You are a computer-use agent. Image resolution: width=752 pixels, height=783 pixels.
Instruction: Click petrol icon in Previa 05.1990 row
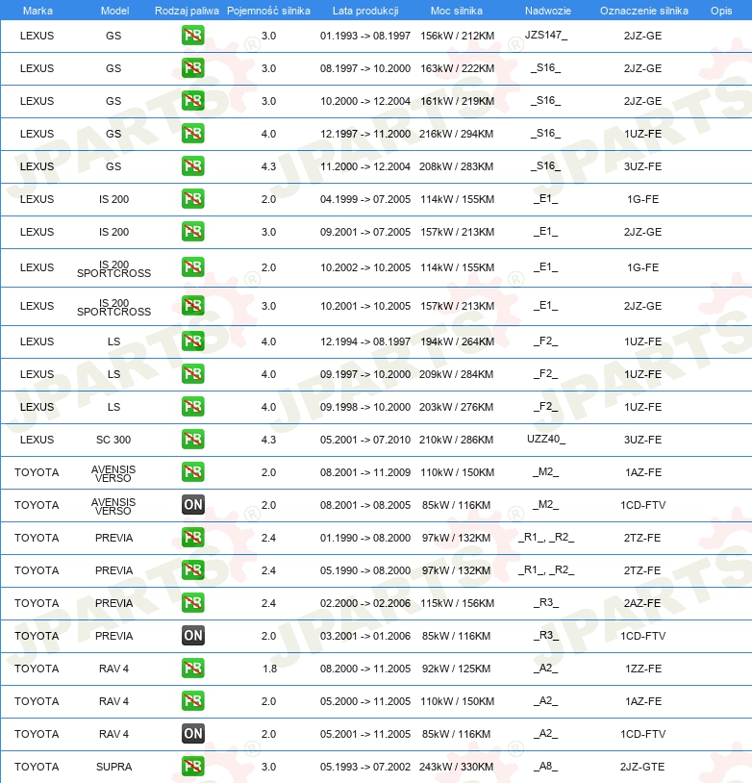pos(192,570)
